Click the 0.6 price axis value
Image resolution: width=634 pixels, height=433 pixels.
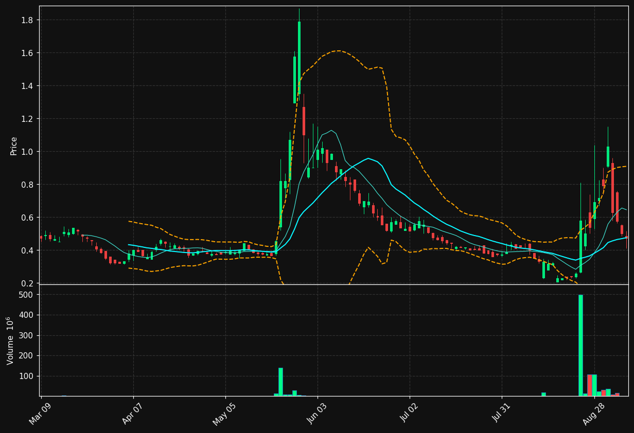tap(28, 218)
